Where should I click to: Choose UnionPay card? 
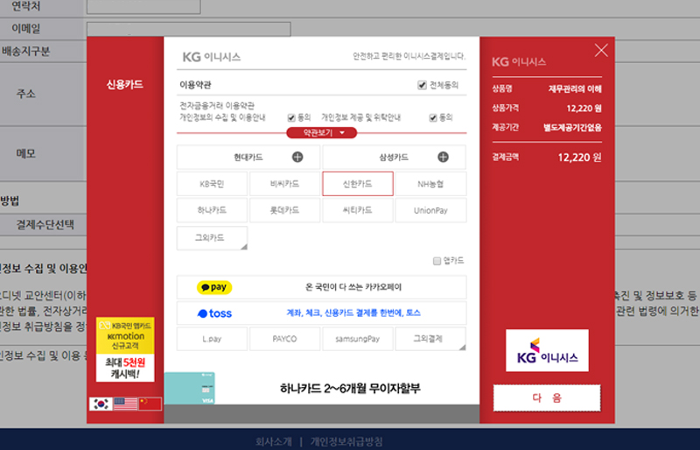click(x=430, y=210)
